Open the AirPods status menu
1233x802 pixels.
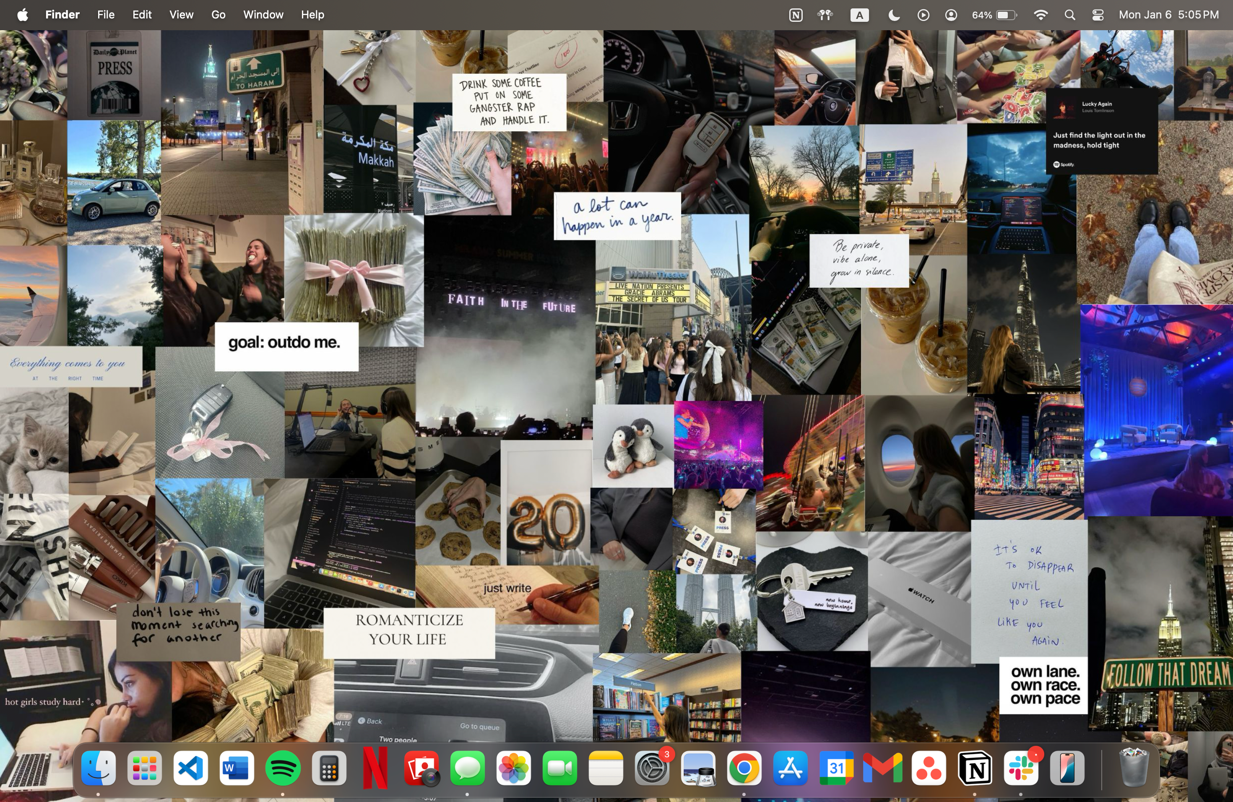point(825,15)
